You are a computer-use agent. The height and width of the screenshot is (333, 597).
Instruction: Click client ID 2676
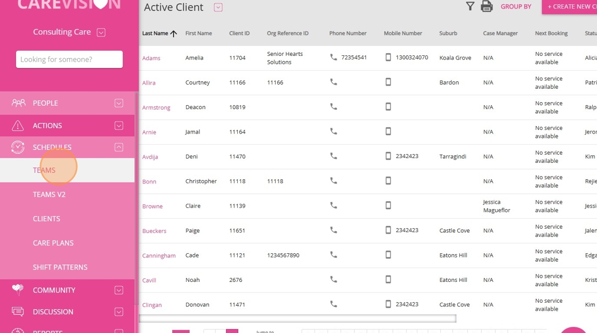(236, 280)
